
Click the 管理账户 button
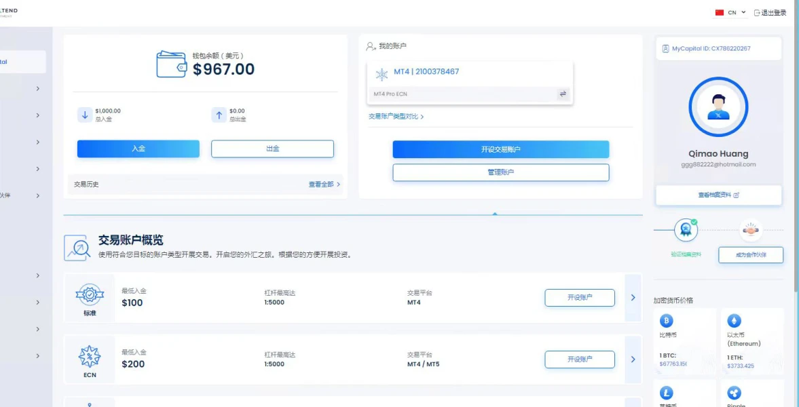501,172
